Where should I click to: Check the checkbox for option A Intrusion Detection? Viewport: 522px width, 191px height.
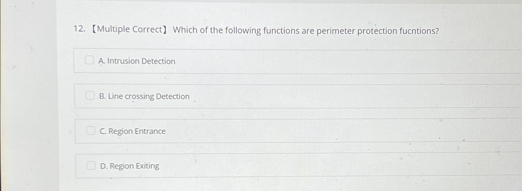tap(90, 60)
